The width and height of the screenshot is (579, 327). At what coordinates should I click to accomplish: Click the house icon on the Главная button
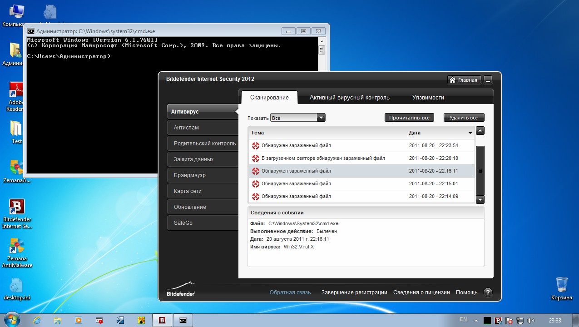coord(452,80)
